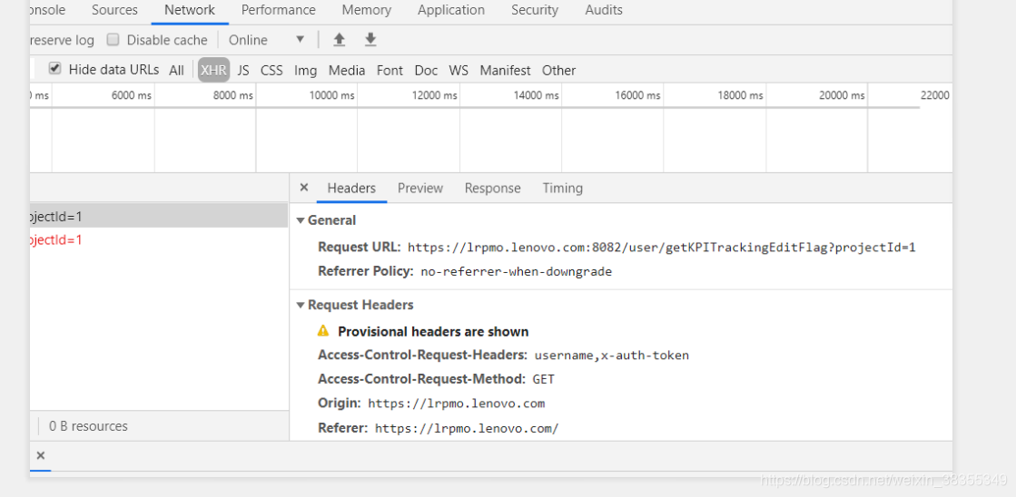Image resolution: width=1016 pixels, height=497 pixels.
Task: Select the Headers detail tab
Action: [x=352, y=189]
